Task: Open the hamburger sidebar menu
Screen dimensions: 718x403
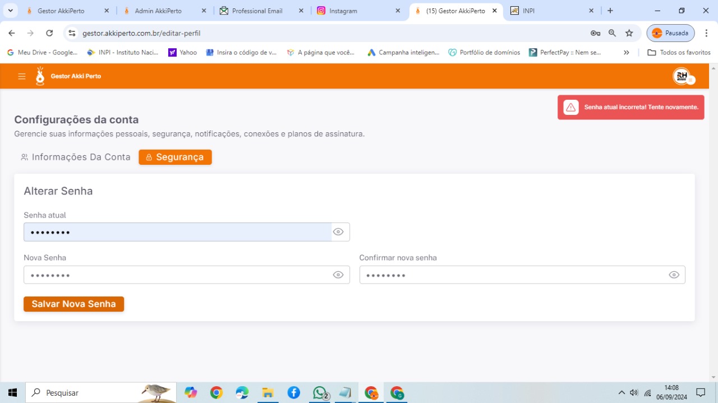Action: pos(22,77)
